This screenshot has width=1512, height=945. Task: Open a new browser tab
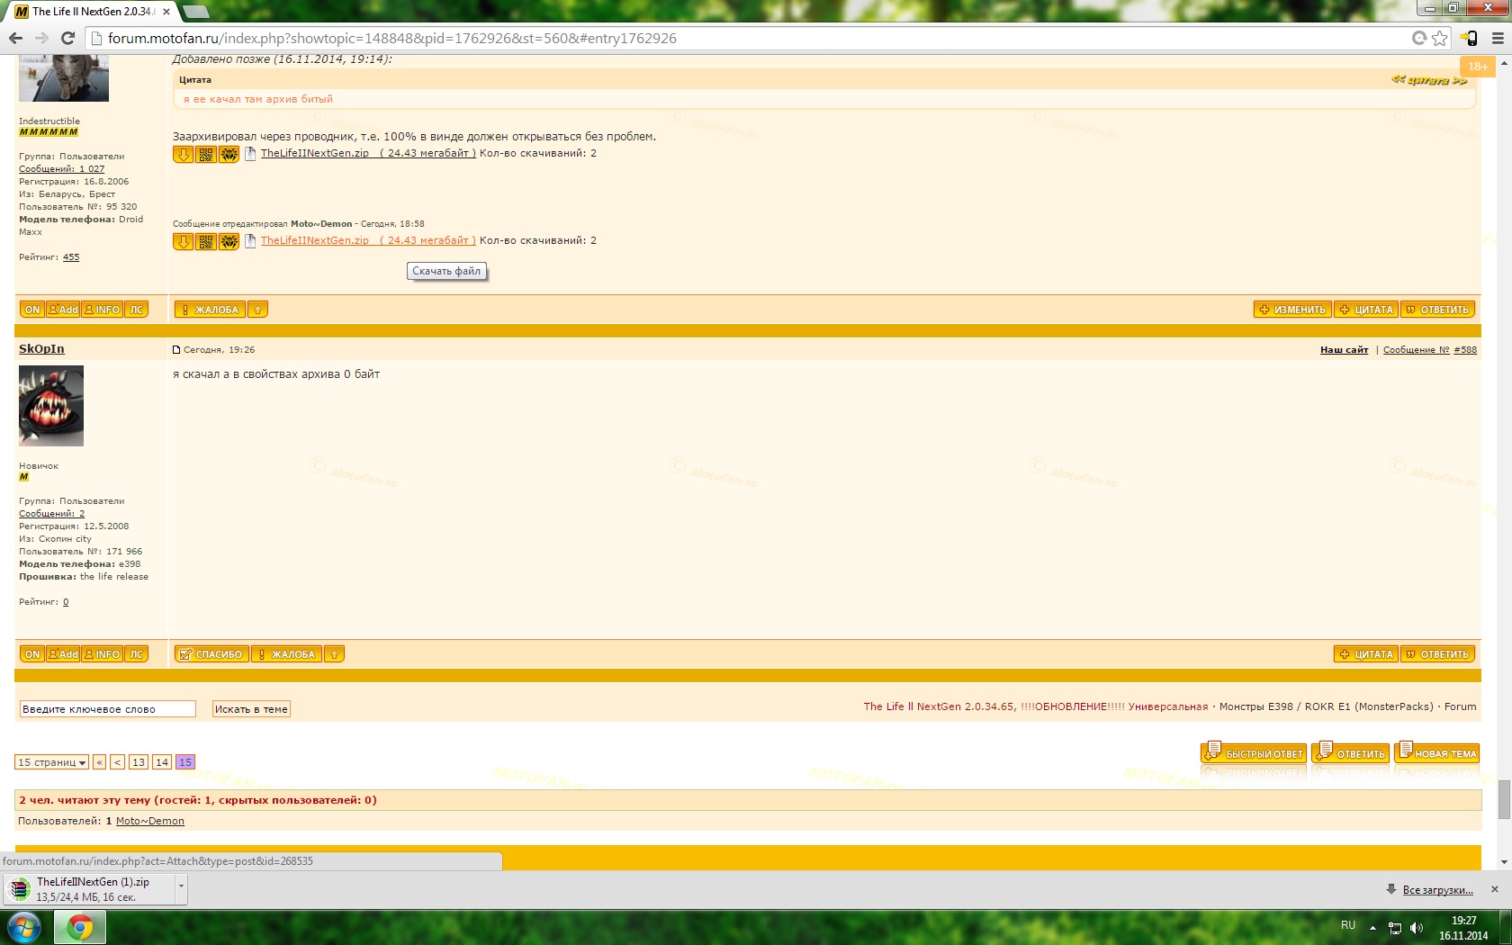[195, 12]
